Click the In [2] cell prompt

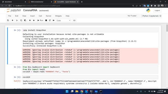[18, 30]
